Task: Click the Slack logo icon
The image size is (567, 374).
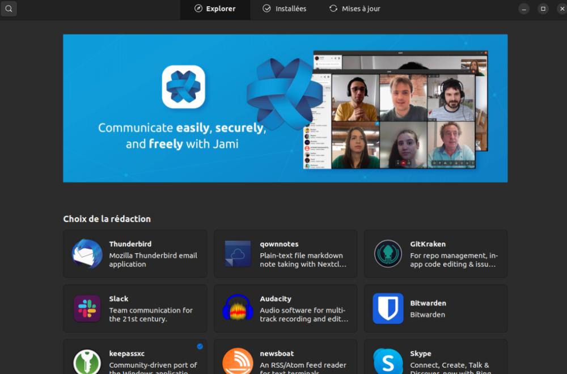Action: pyautogui.click(x=87, y=308)
